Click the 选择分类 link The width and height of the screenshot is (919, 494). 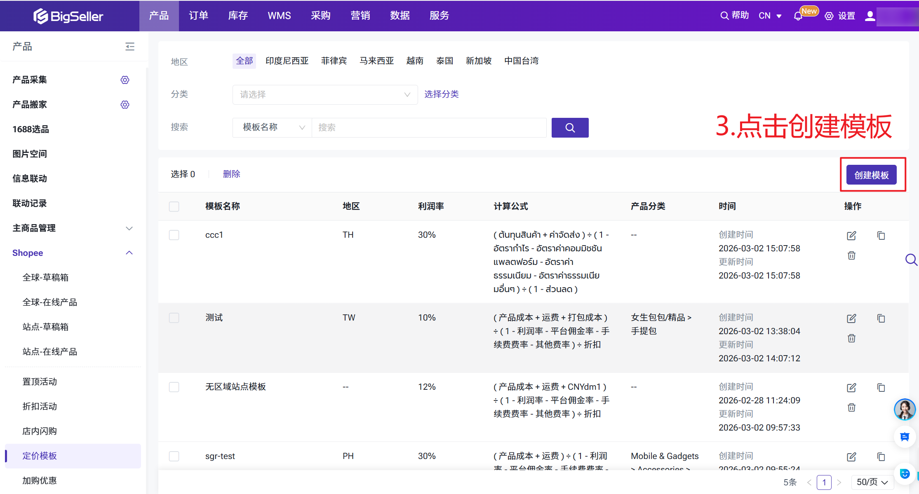tap(442, 94)
